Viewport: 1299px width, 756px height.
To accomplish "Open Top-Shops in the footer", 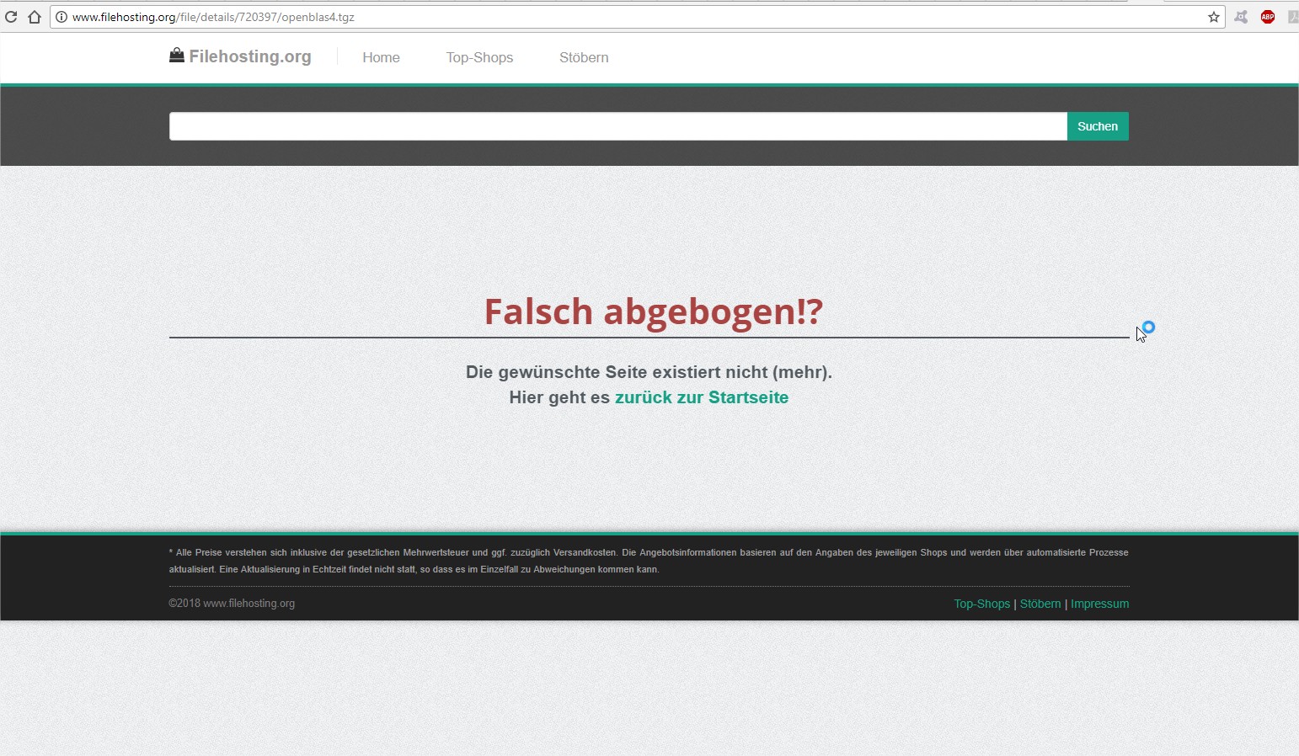I will pyautogui.click(x=981, y=604).
